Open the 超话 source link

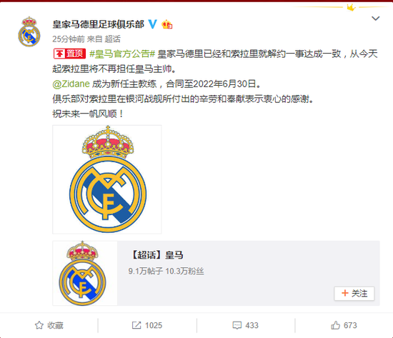112,39
